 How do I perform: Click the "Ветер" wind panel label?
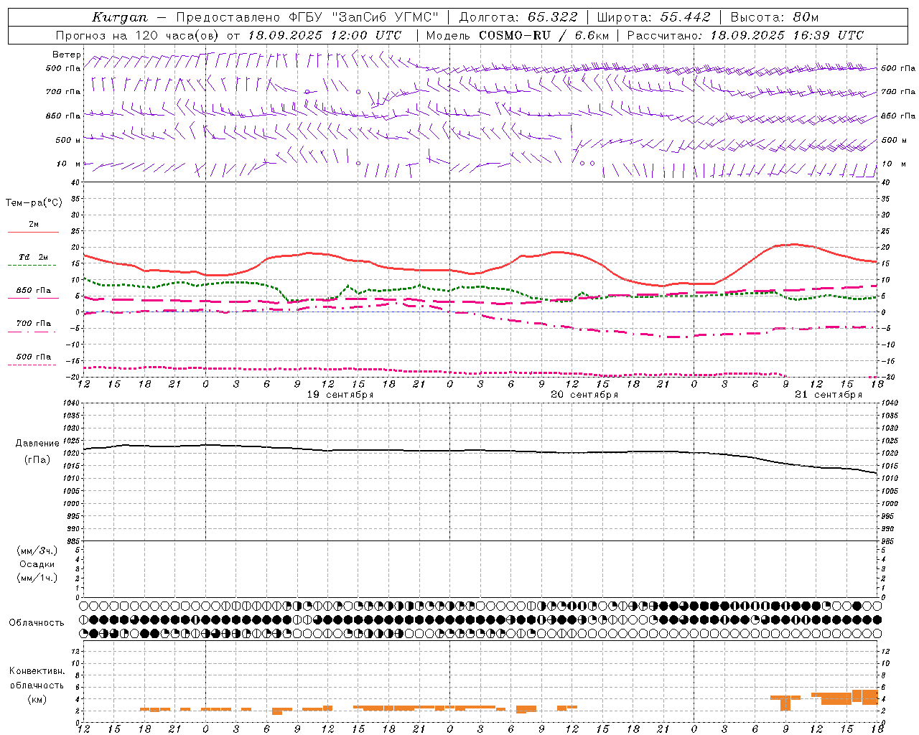67,55
